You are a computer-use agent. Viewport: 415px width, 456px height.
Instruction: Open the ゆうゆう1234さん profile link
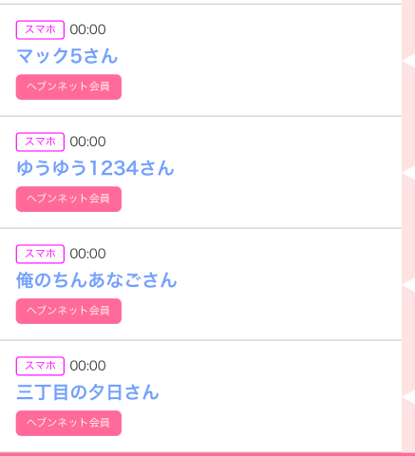(x=95, y=168)
